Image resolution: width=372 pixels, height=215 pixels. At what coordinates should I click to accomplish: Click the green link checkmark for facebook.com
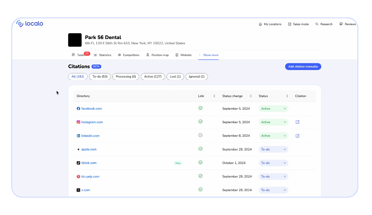[200, 108]
